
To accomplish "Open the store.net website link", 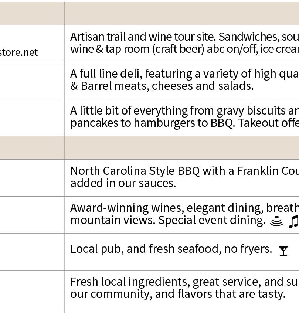I will [x=18, y=52].
